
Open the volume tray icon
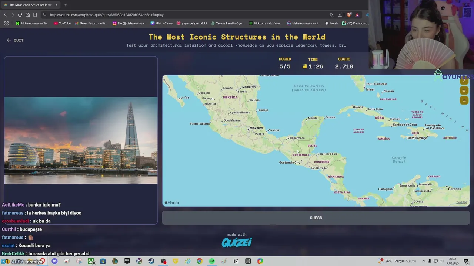(x=441, y=261)
